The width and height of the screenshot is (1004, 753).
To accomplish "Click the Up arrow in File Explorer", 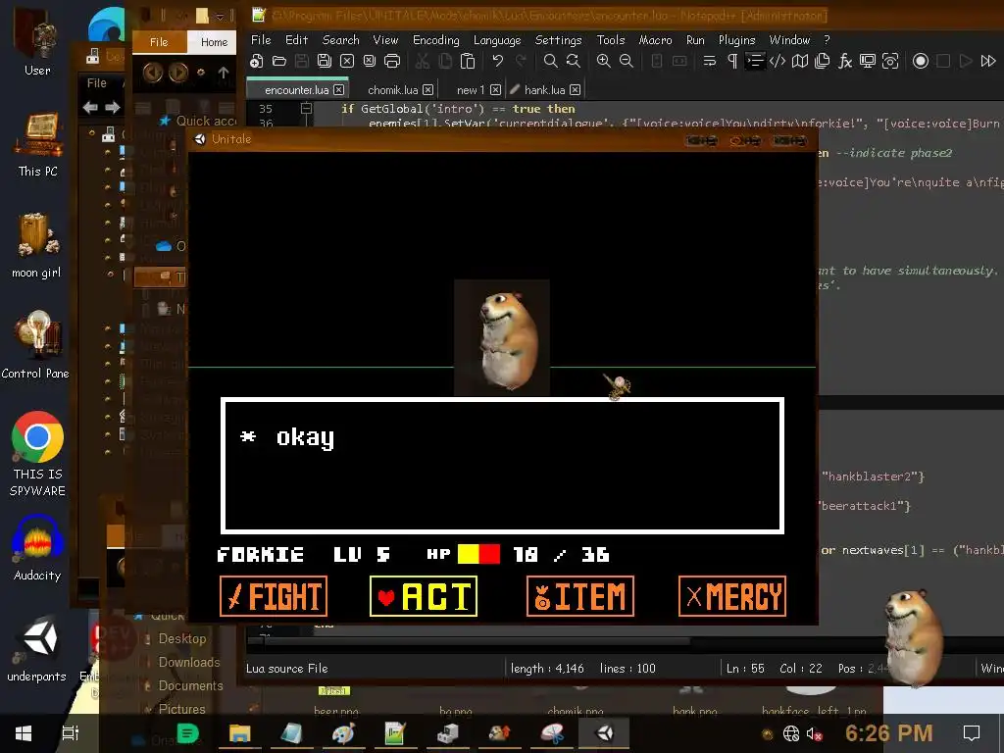I will (224, 73).
